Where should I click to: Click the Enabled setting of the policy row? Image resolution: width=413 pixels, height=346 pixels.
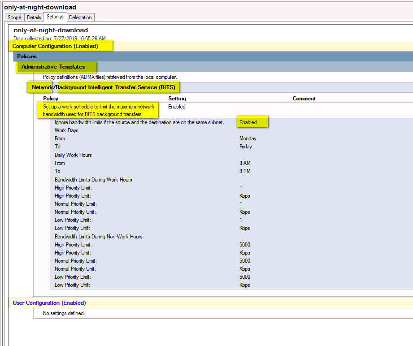(177, 107)
